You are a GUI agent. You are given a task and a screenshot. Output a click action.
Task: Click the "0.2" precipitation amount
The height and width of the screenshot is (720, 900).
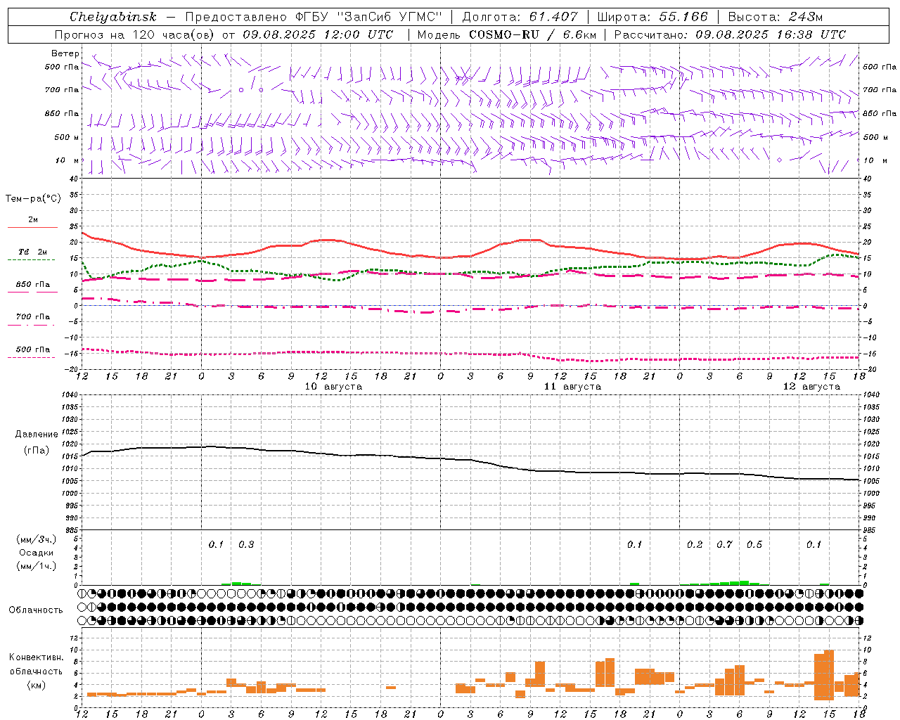click(695, 545)
